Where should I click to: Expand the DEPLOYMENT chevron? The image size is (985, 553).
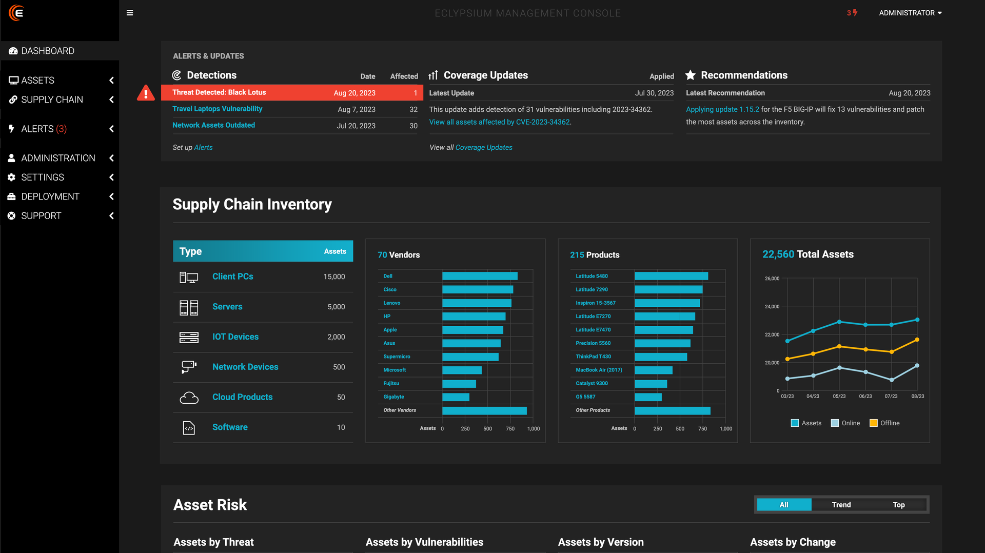tap(111, 196)
